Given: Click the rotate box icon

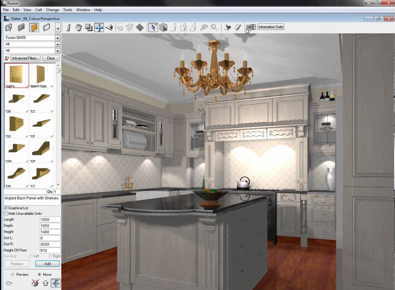Looking at the screenshot, I should tap(130, 27).
